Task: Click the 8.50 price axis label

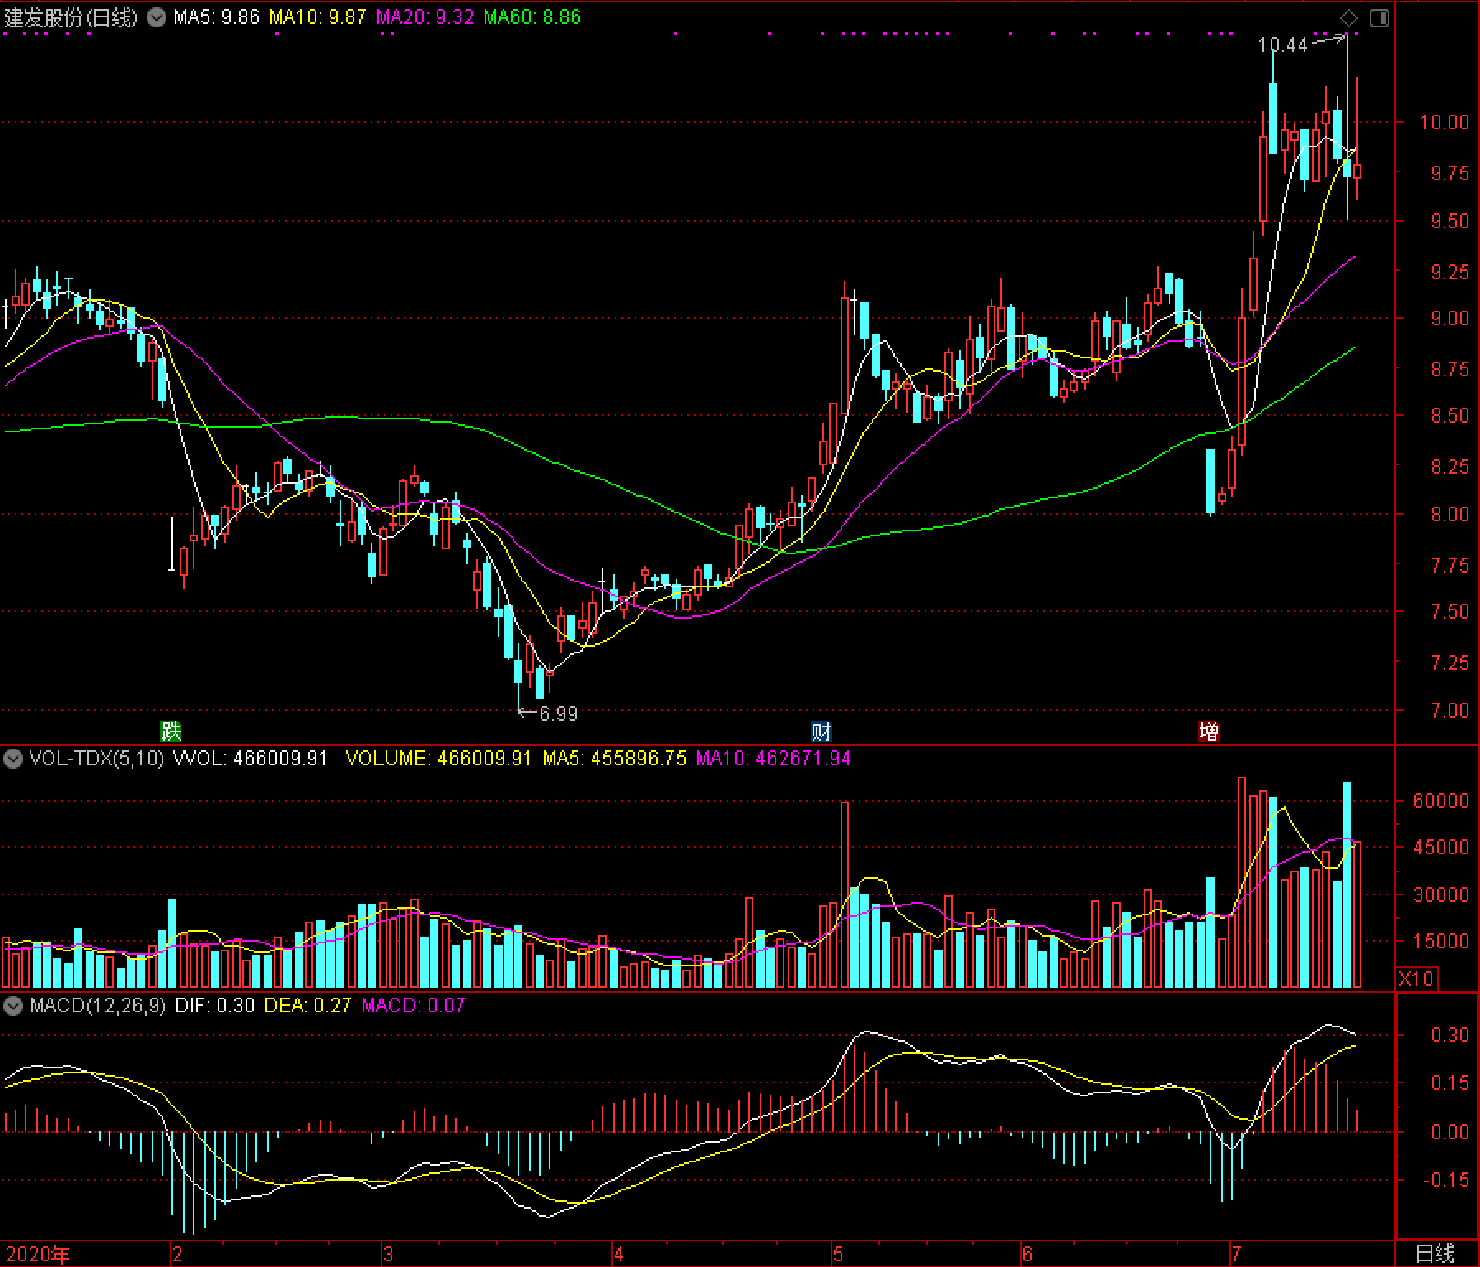Action: [1450, 416]
